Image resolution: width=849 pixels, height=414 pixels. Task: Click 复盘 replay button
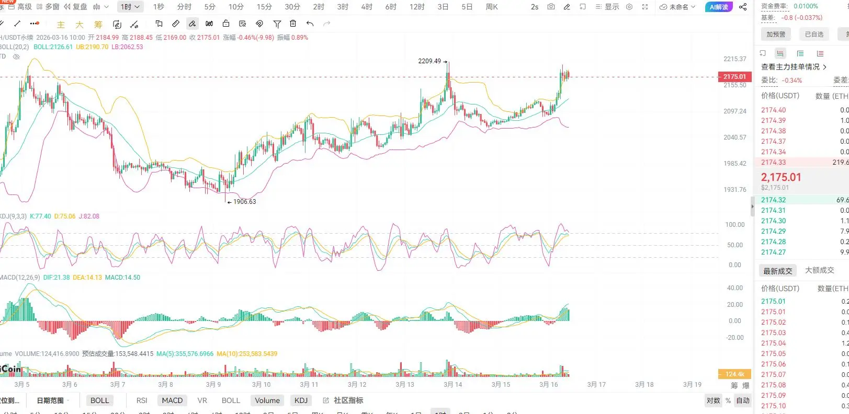(75, 7)
